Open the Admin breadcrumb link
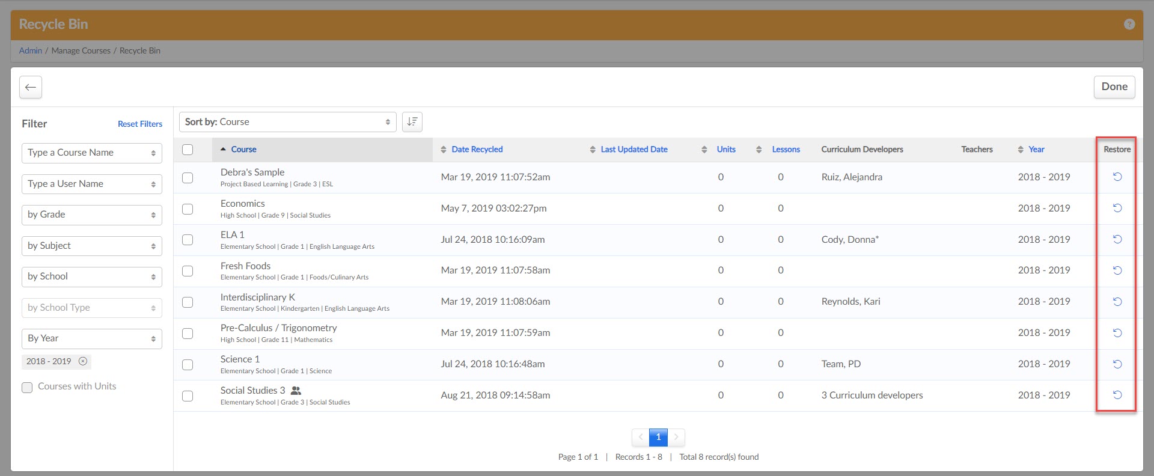 tap(31, 50)
